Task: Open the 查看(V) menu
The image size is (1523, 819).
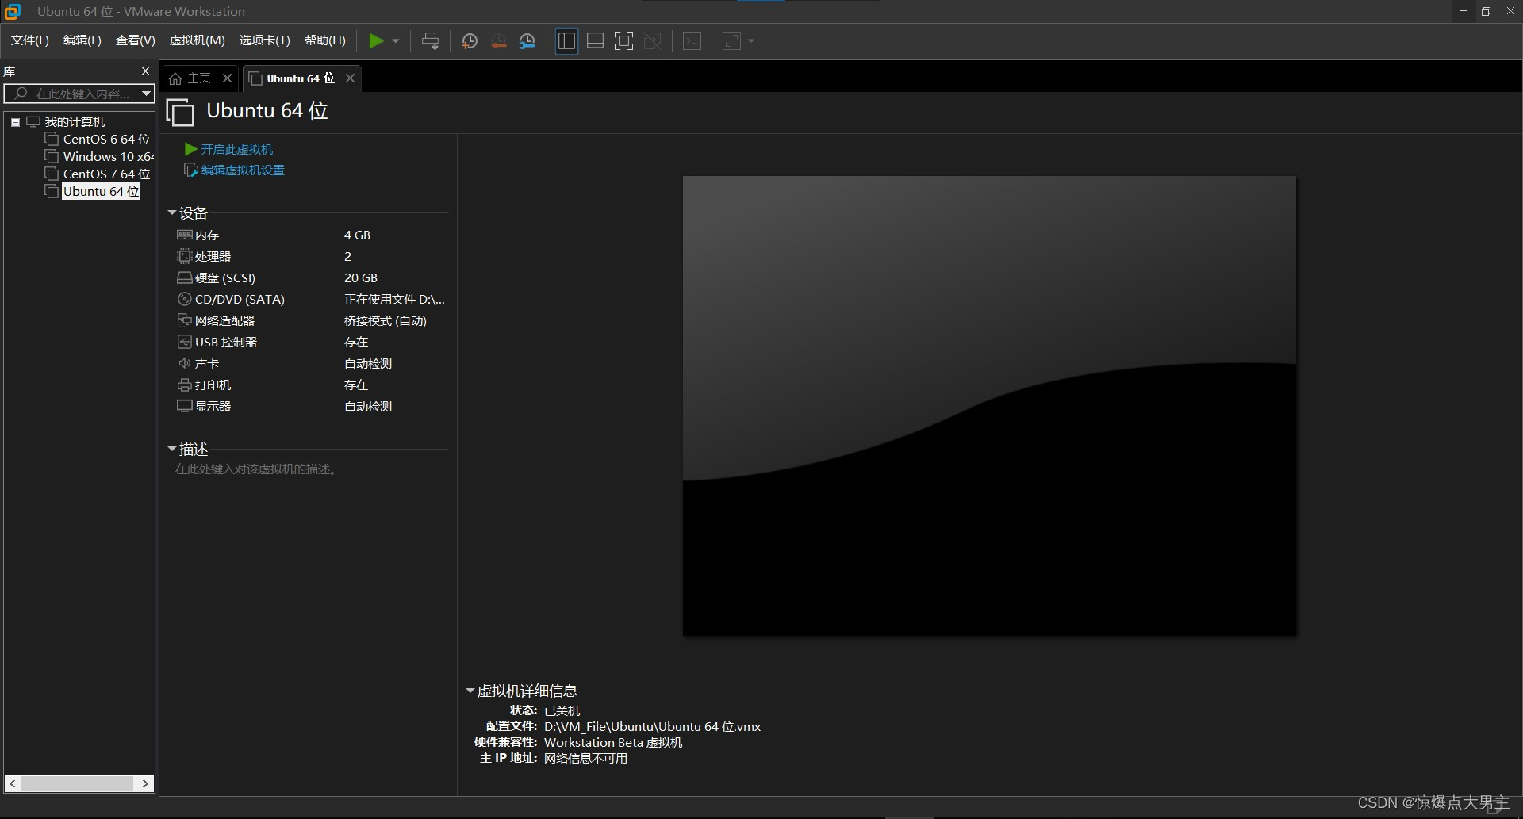Action: [x=136, y=40]
